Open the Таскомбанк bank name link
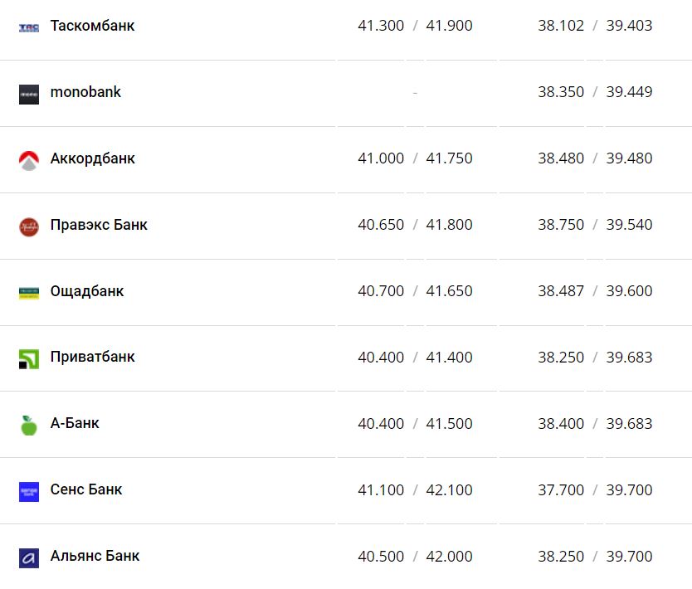Screen dimensions: 692x589 (92, 26)
